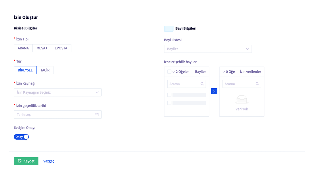Click the Vazgeç link
Image resolution: width=313 pixels, height=181 pixels.
(49, 161)
